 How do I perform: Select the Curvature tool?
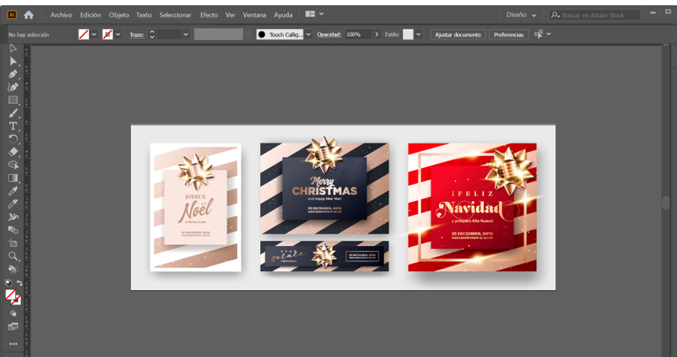tap(13, 87)
